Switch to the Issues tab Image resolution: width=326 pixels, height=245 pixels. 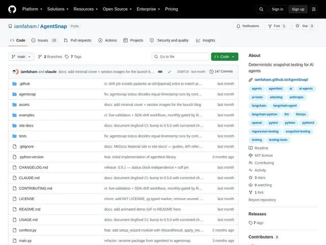tap(44, 40)
